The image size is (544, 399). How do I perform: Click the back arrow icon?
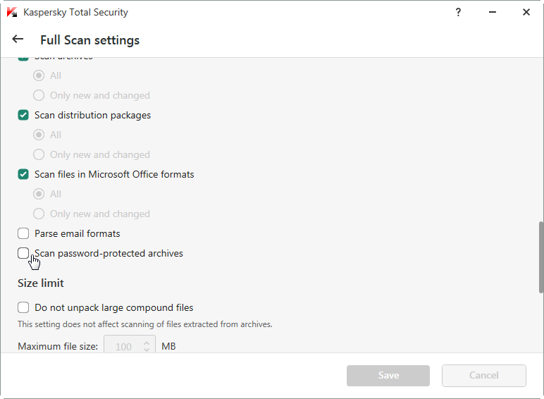pos(18,39)
